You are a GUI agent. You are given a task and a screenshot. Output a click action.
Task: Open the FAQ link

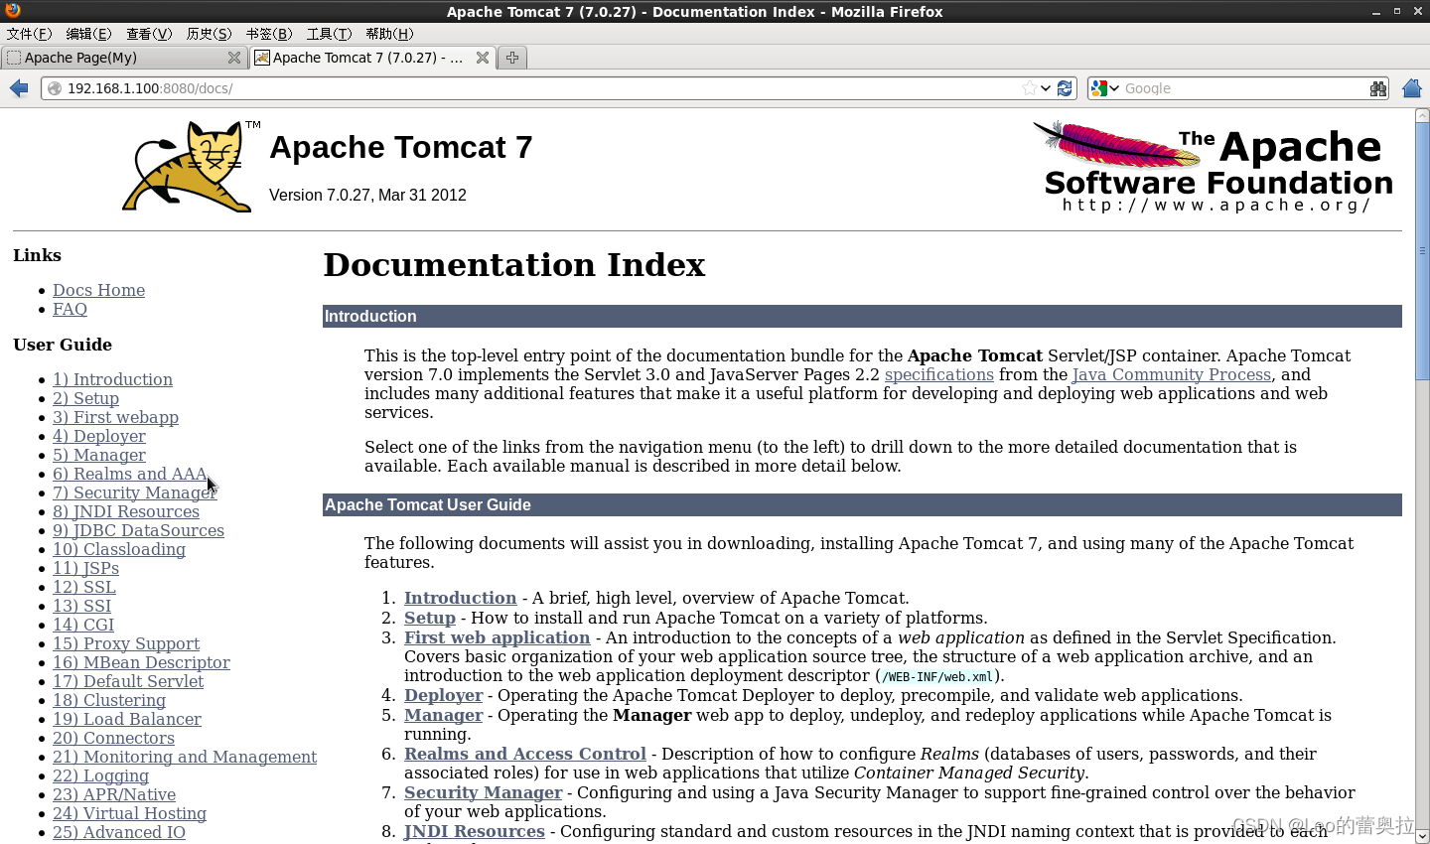[70, 309]
